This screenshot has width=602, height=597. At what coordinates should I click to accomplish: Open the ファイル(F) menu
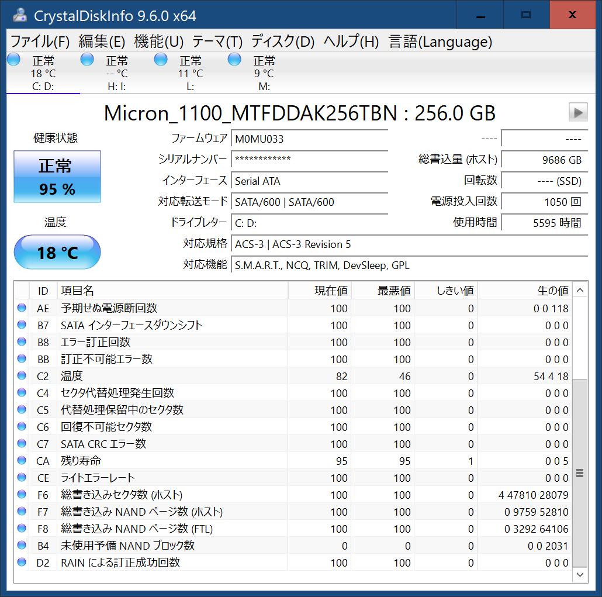click(x=40, y=42)
